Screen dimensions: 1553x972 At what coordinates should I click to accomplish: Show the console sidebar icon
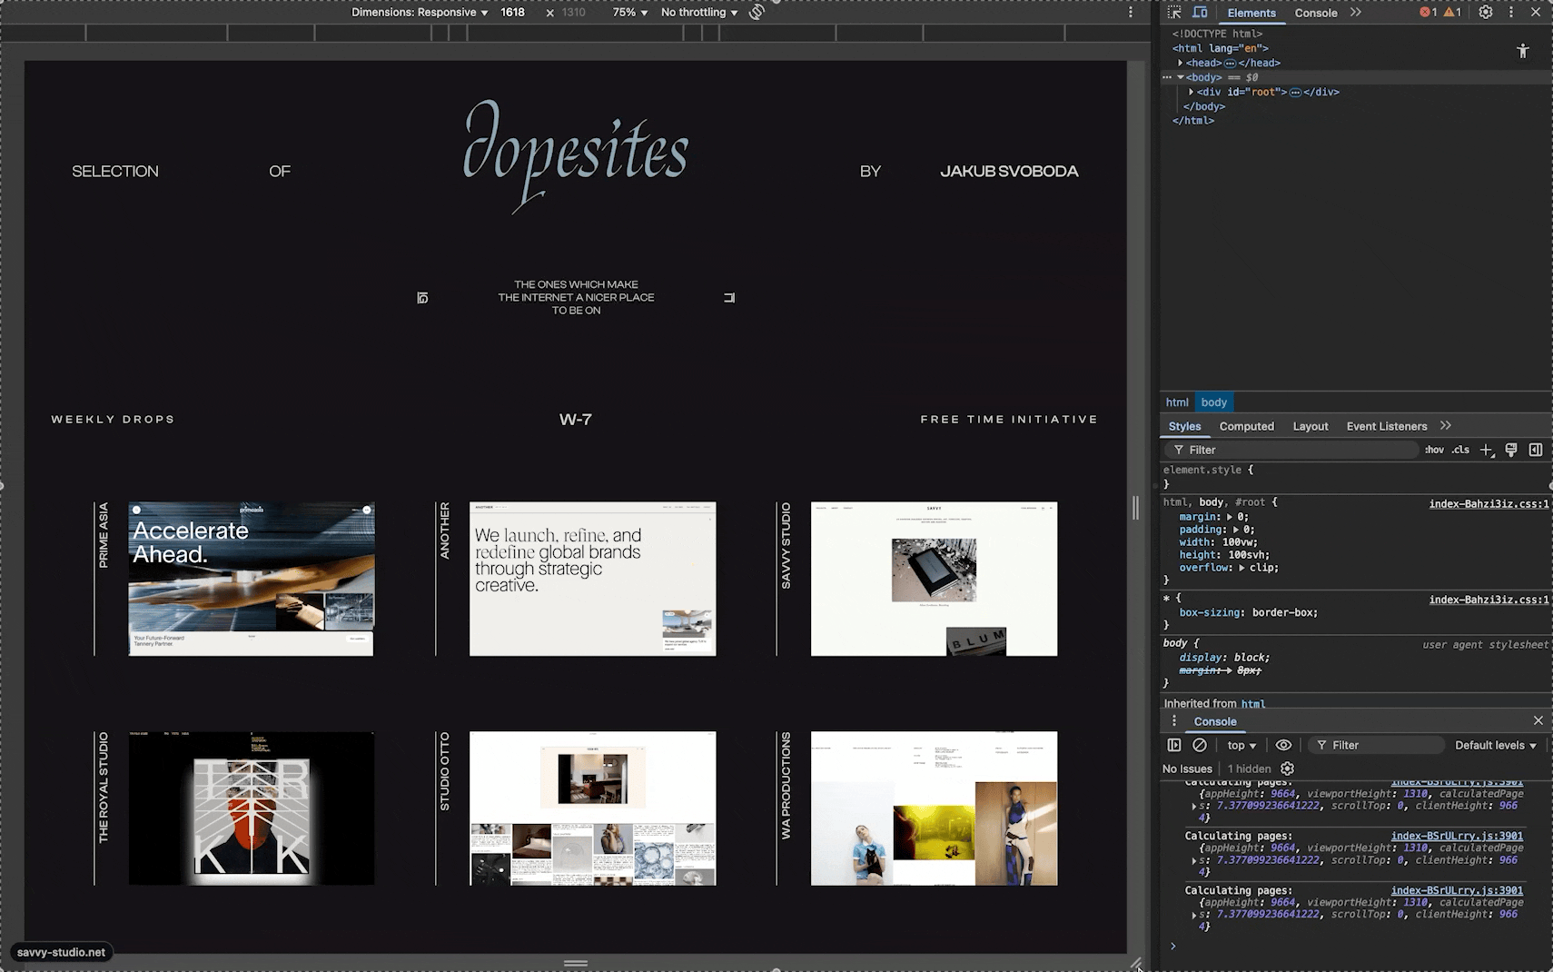point(1174,745)
